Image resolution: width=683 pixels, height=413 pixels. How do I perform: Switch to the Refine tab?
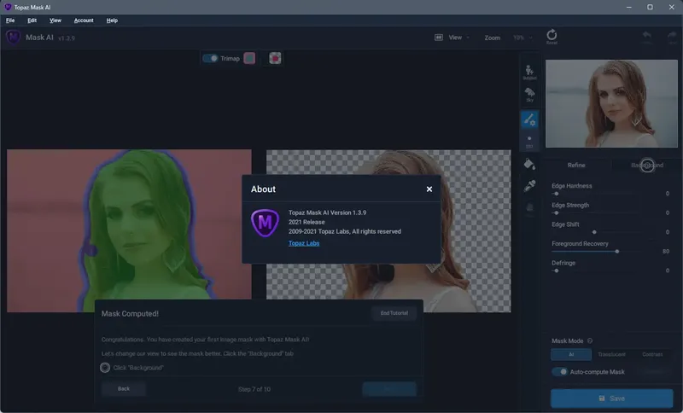pos(575,165)
